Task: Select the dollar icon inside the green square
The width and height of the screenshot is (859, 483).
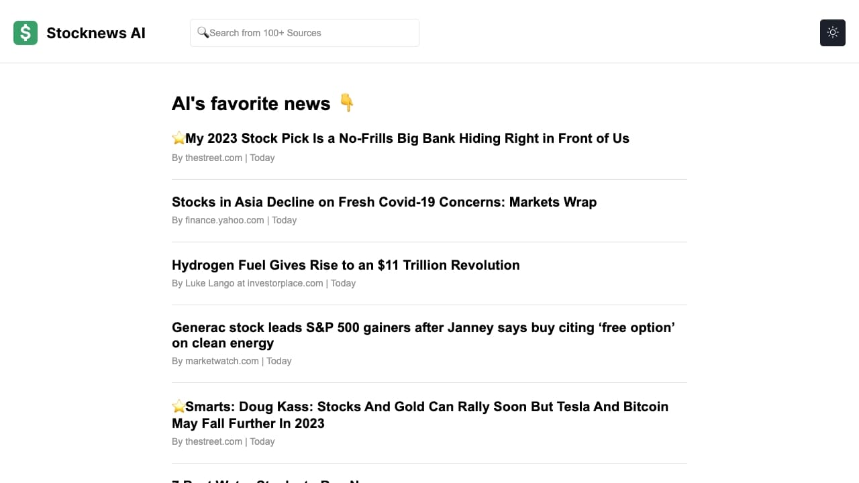Action: pyautogui.click(x=25, y=32)
